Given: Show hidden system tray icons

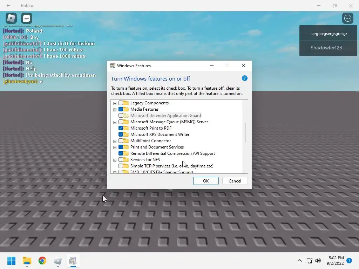Looking at the screenshot, I should [x=299, y=261].
